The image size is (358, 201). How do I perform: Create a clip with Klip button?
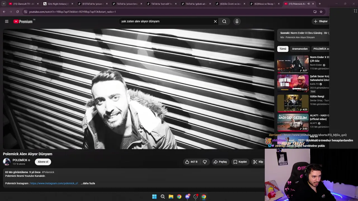(258, 162)
